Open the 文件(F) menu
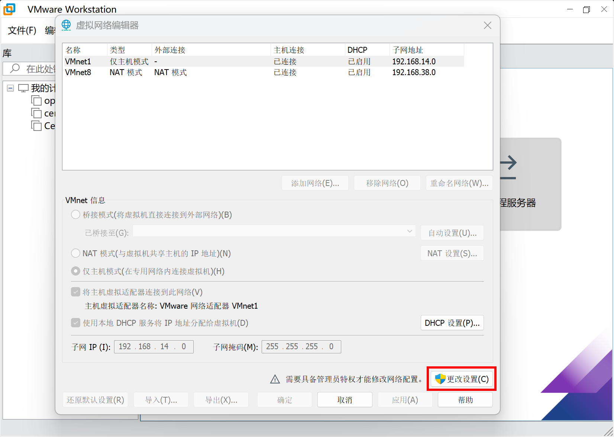614x437 pixels. (22, 30)
